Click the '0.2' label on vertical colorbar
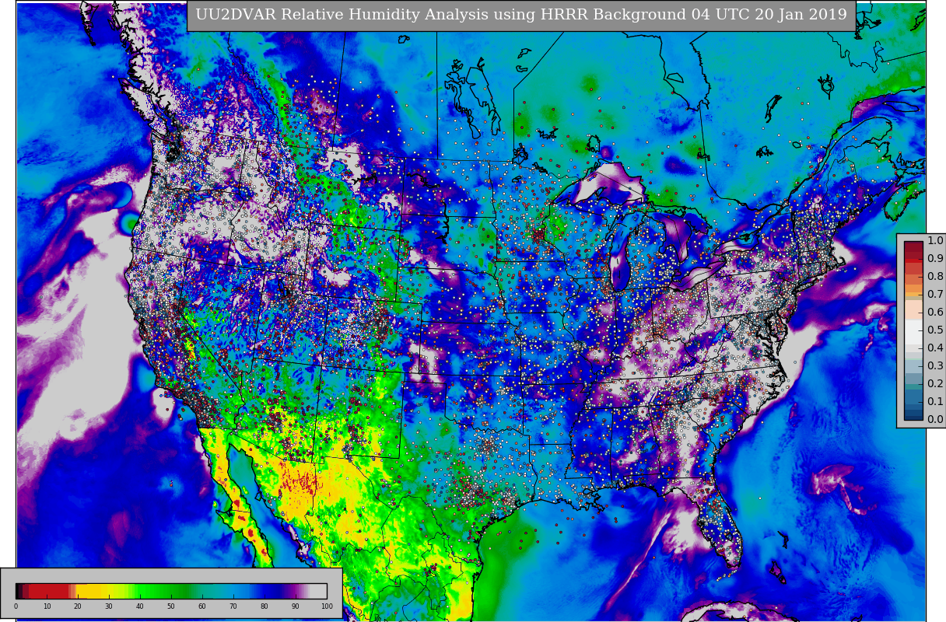 (935, 384)
